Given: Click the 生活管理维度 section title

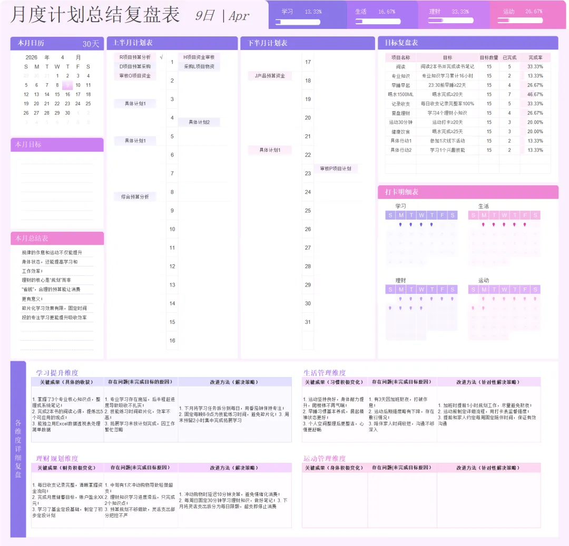Looking at the screenshot, I should click(x=325, y=373).
